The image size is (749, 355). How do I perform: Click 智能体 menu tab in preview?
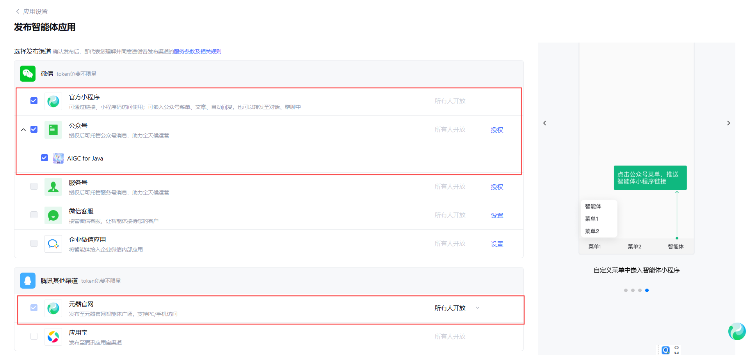pyautogui.click(x=676, y=246)
